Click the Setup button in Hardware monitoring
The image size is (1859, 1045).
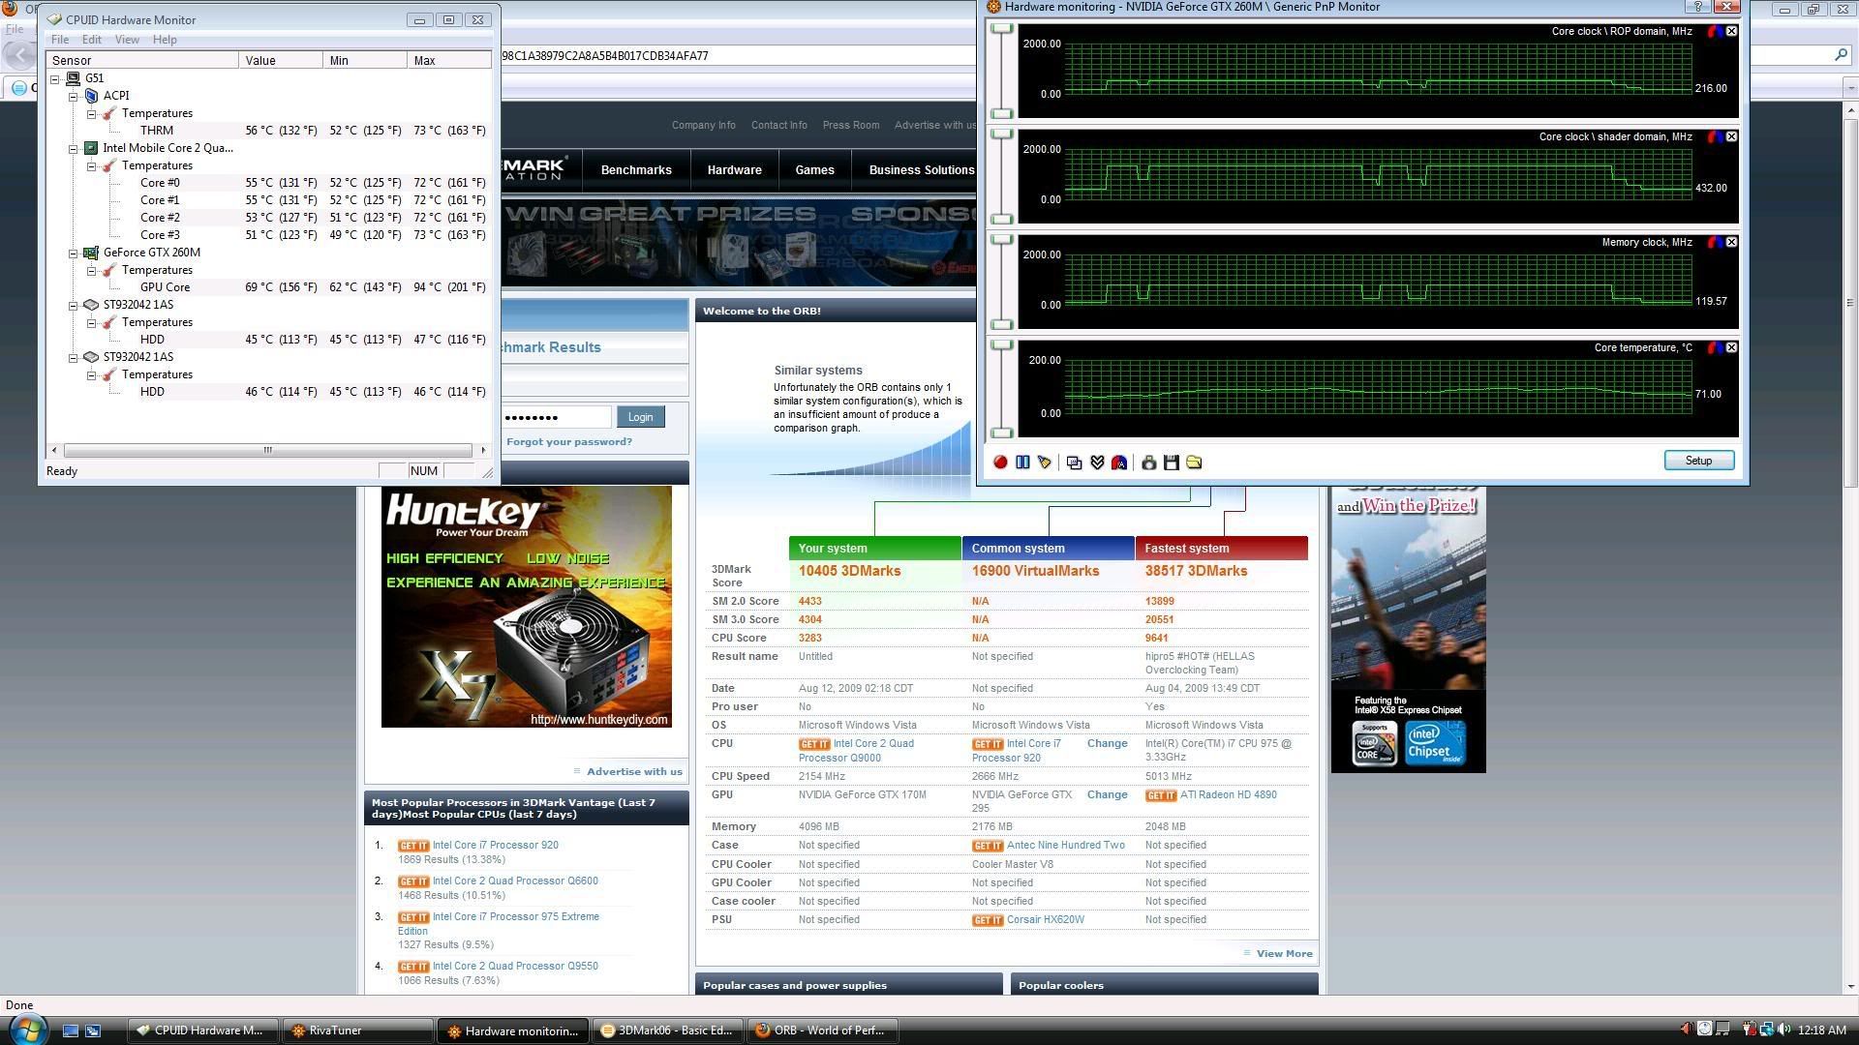(1698, 461)
